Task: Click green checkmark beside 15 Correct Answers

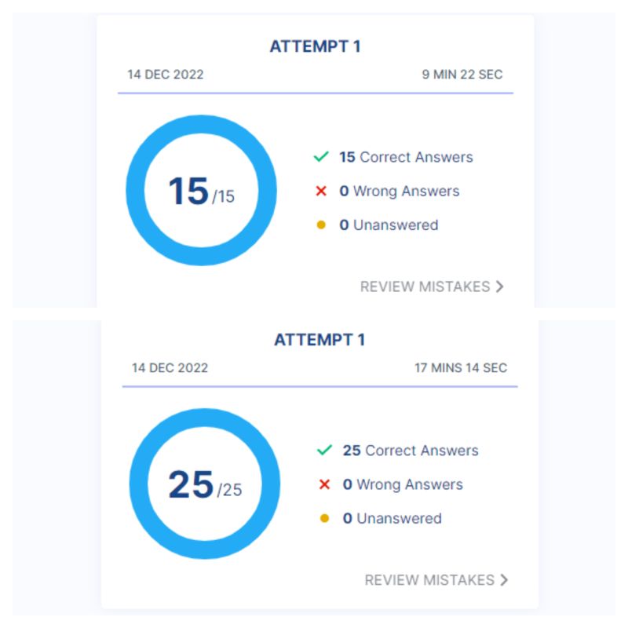Action: [321, 156]
